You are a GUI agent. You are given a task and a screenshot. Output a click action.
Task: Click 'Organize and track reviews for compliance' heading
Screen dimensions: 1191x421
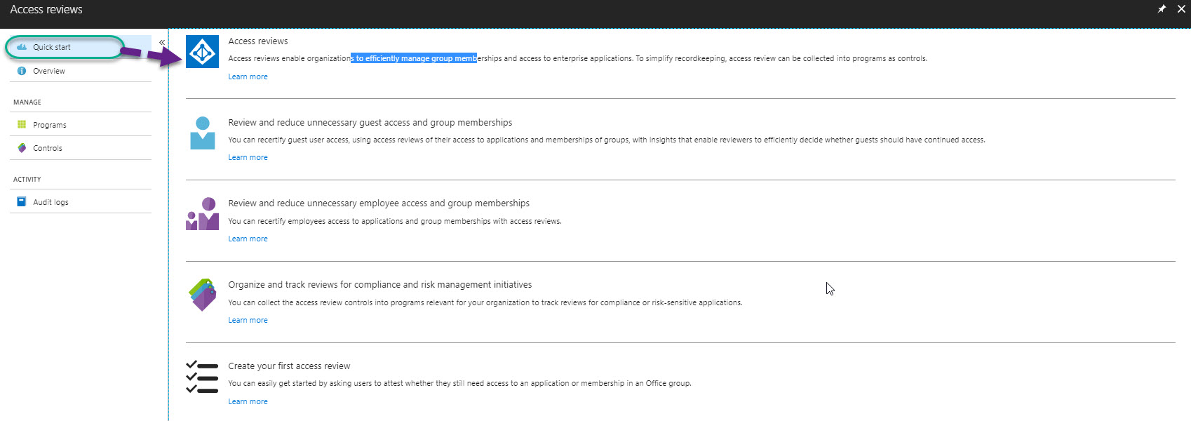[x=380, y=284]
